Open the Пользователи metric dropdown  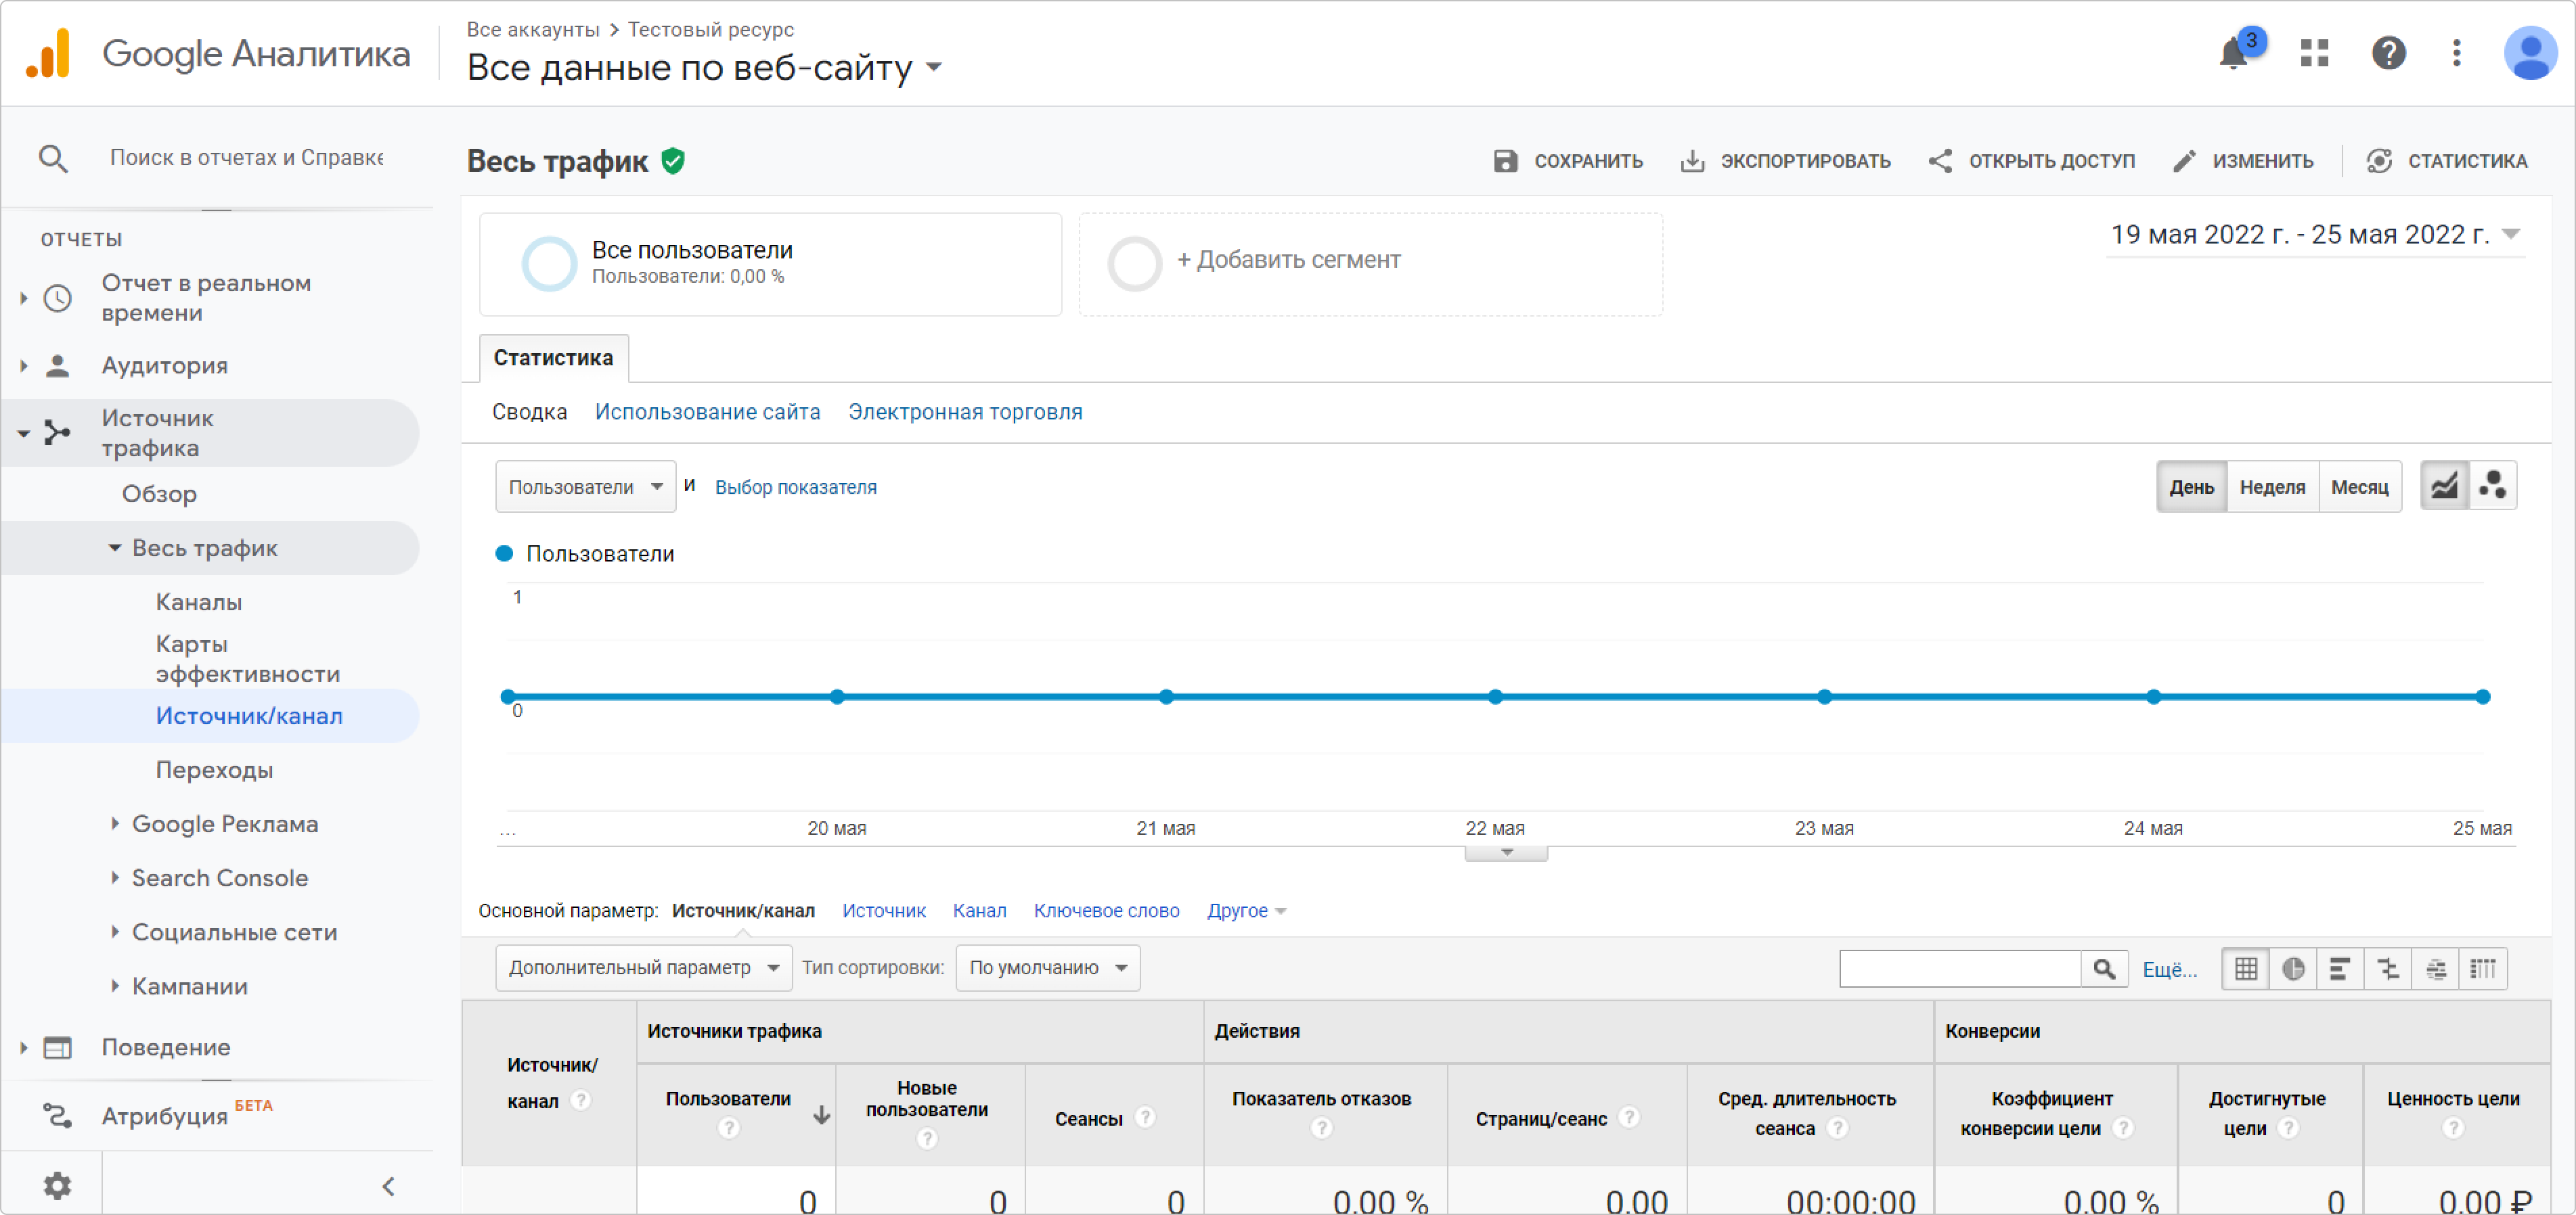[x=585, y=486]
